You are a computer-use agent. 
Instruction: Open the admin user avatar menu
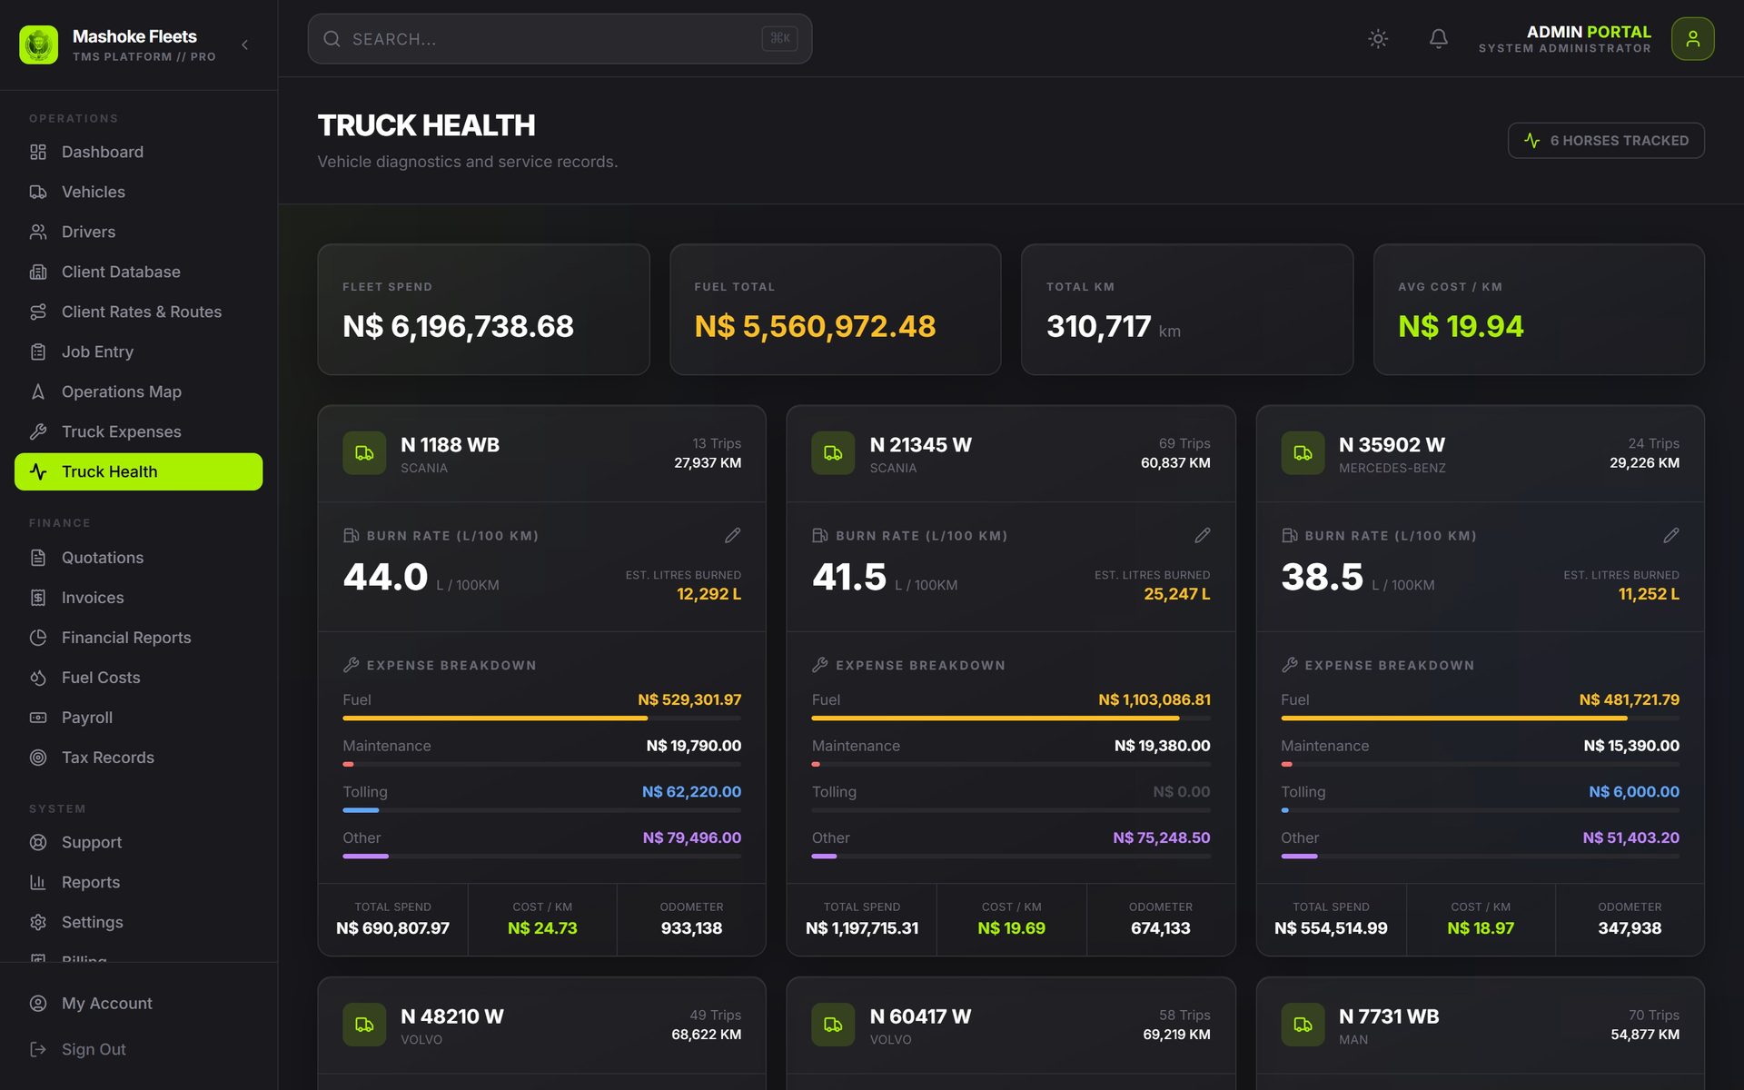[1692, 39]
